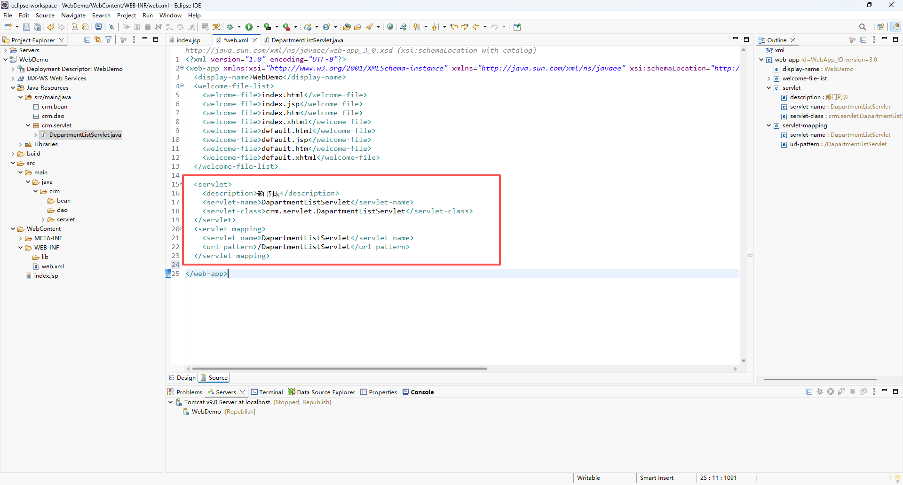Maximize the editor area
This screenshot has width=903, height=485.
(x=746, y=39)
